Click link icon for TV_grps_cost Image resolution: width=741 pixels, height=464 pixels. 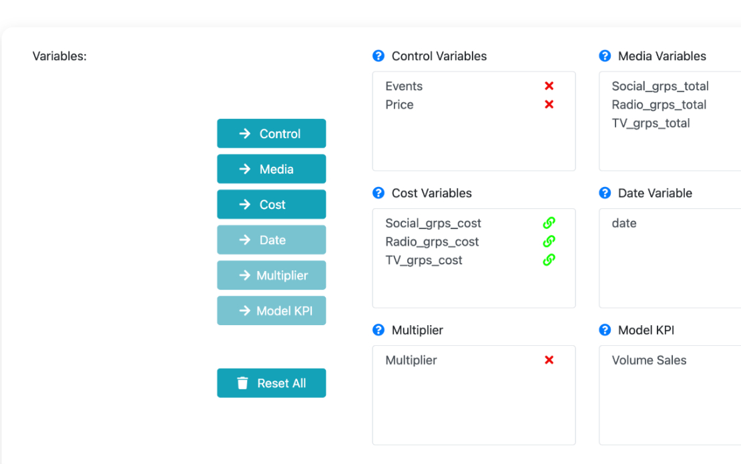pyautogui.click(x=549, y=260)
